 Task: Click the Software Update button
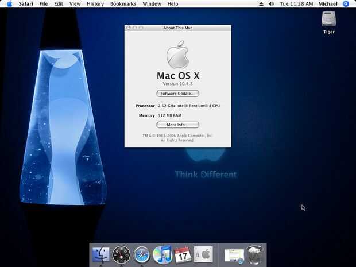177,94
